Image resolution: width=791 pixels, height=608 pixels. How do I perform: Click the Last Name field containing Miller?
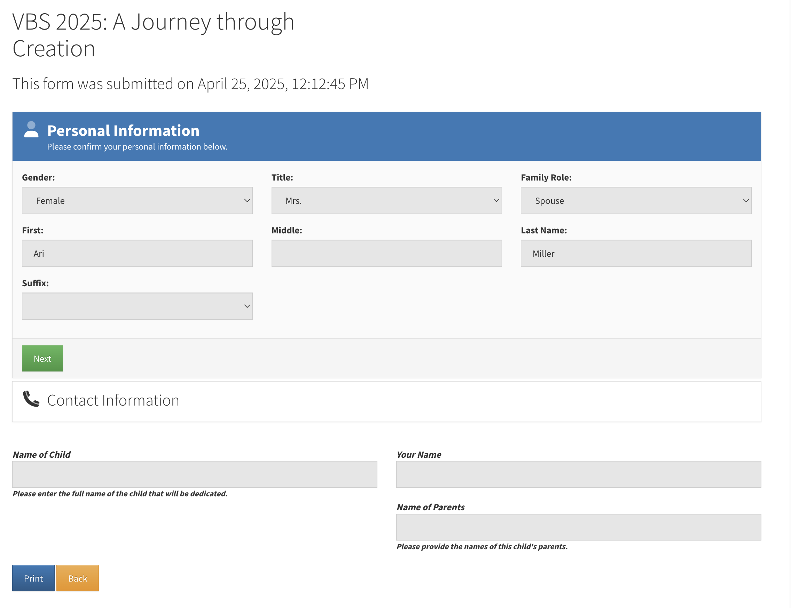[x=636, y=253]
